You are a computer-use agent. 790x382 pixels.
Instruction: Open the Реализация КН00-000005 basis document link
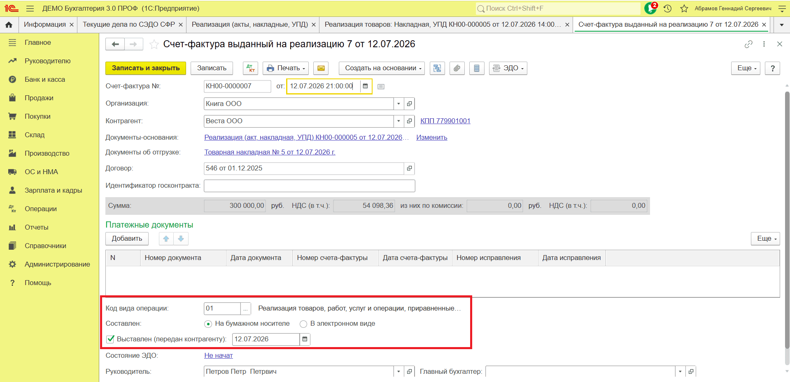(x=306, y=138)
